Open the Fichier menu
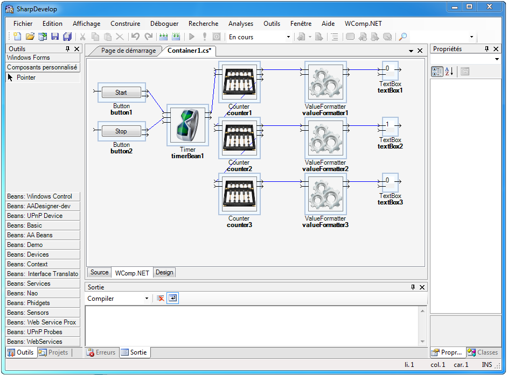 (x=23, y=24)
